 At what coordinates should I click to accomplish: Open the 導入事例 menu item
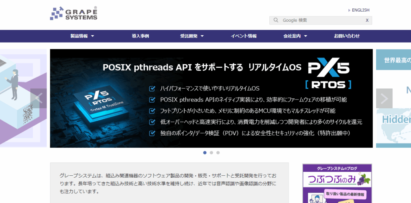[x=140, y=36]
